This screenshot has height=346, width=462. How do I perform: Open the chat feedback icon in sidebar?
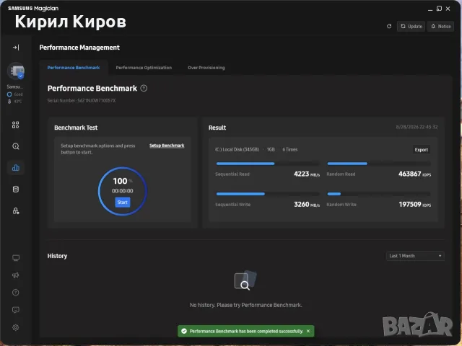[x=16, y=310]
